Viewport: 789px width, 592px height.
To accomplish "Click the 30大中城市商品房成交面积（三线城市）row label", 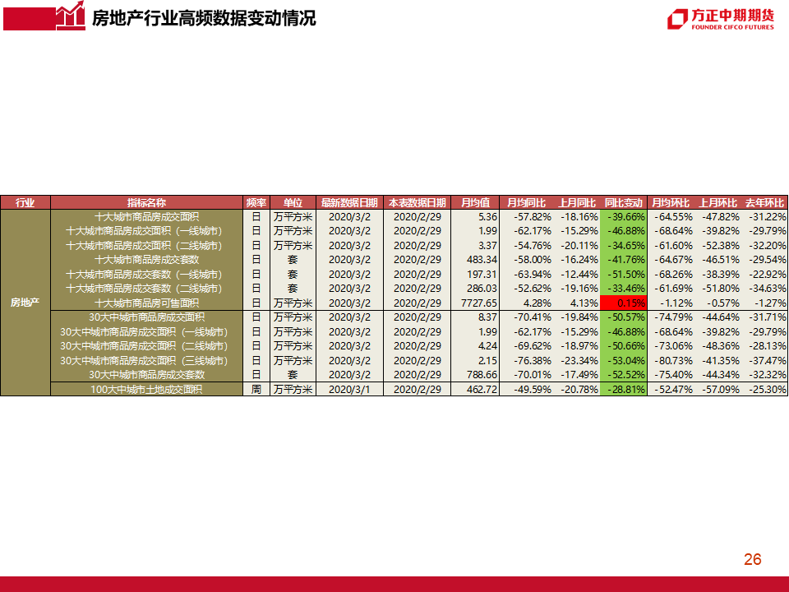I will point(146,360).
